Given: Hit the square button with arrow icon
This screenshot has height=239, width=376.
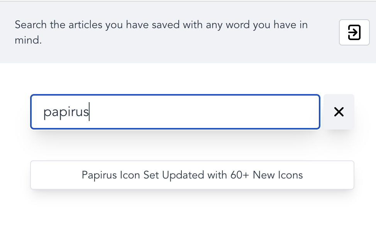Looking at the screenshot, I should click(x=354, y=32).
